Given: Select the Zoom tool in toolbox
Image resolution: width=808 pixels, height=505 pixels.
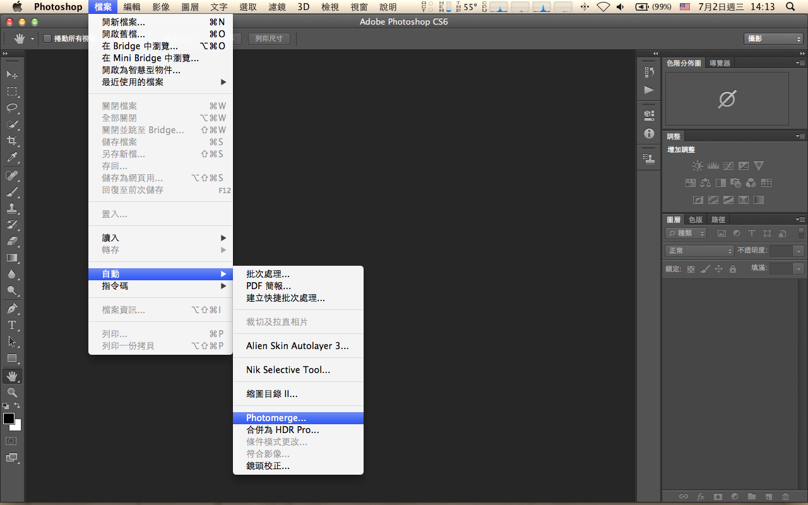Looking at the screenshot, I should click(12, 393).
